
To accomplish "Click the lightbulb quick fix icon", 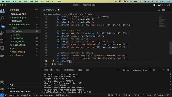I will tap(53, 61).
